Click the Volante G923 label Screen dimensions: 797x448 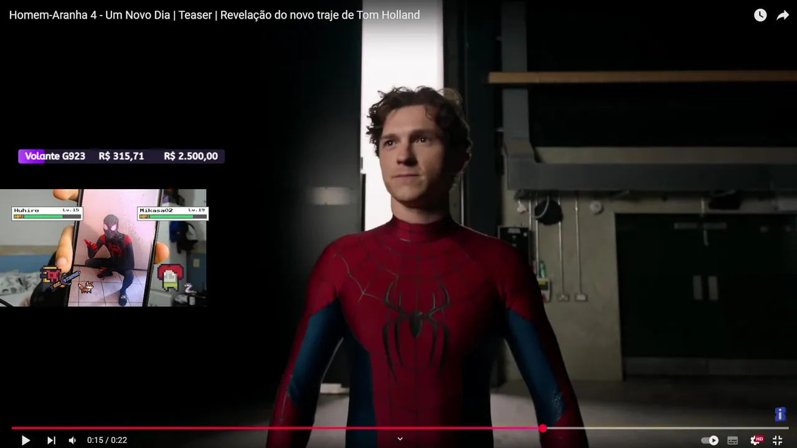tap(55, 156)
